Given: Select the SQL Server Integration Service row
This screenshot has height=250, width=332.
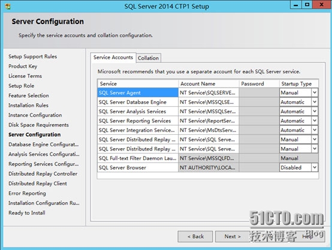Looking at the screenshot, I should [138, 130].
